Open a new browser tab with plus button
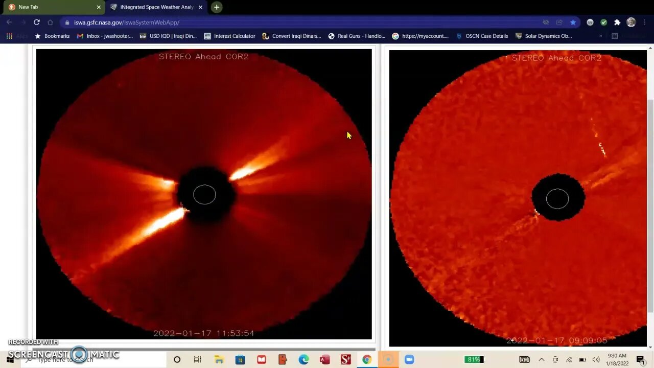 coord(217,7)
